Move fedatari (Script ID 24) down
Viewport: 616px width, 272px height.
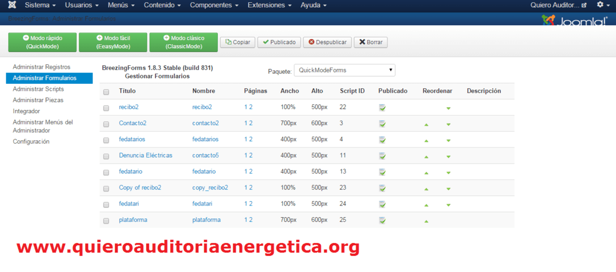pos(448,205)
